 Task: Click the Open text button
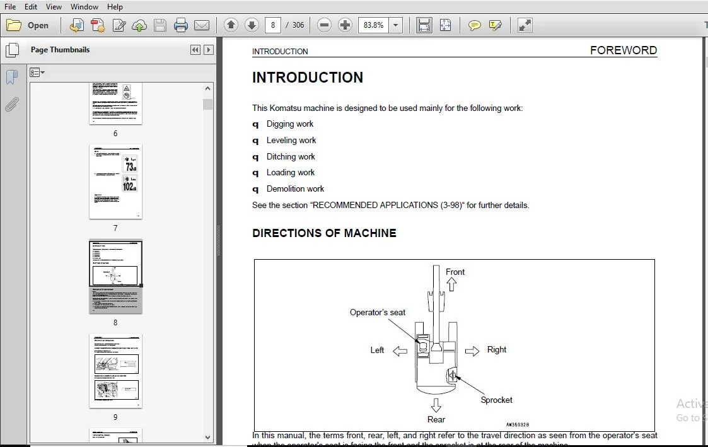38,25
